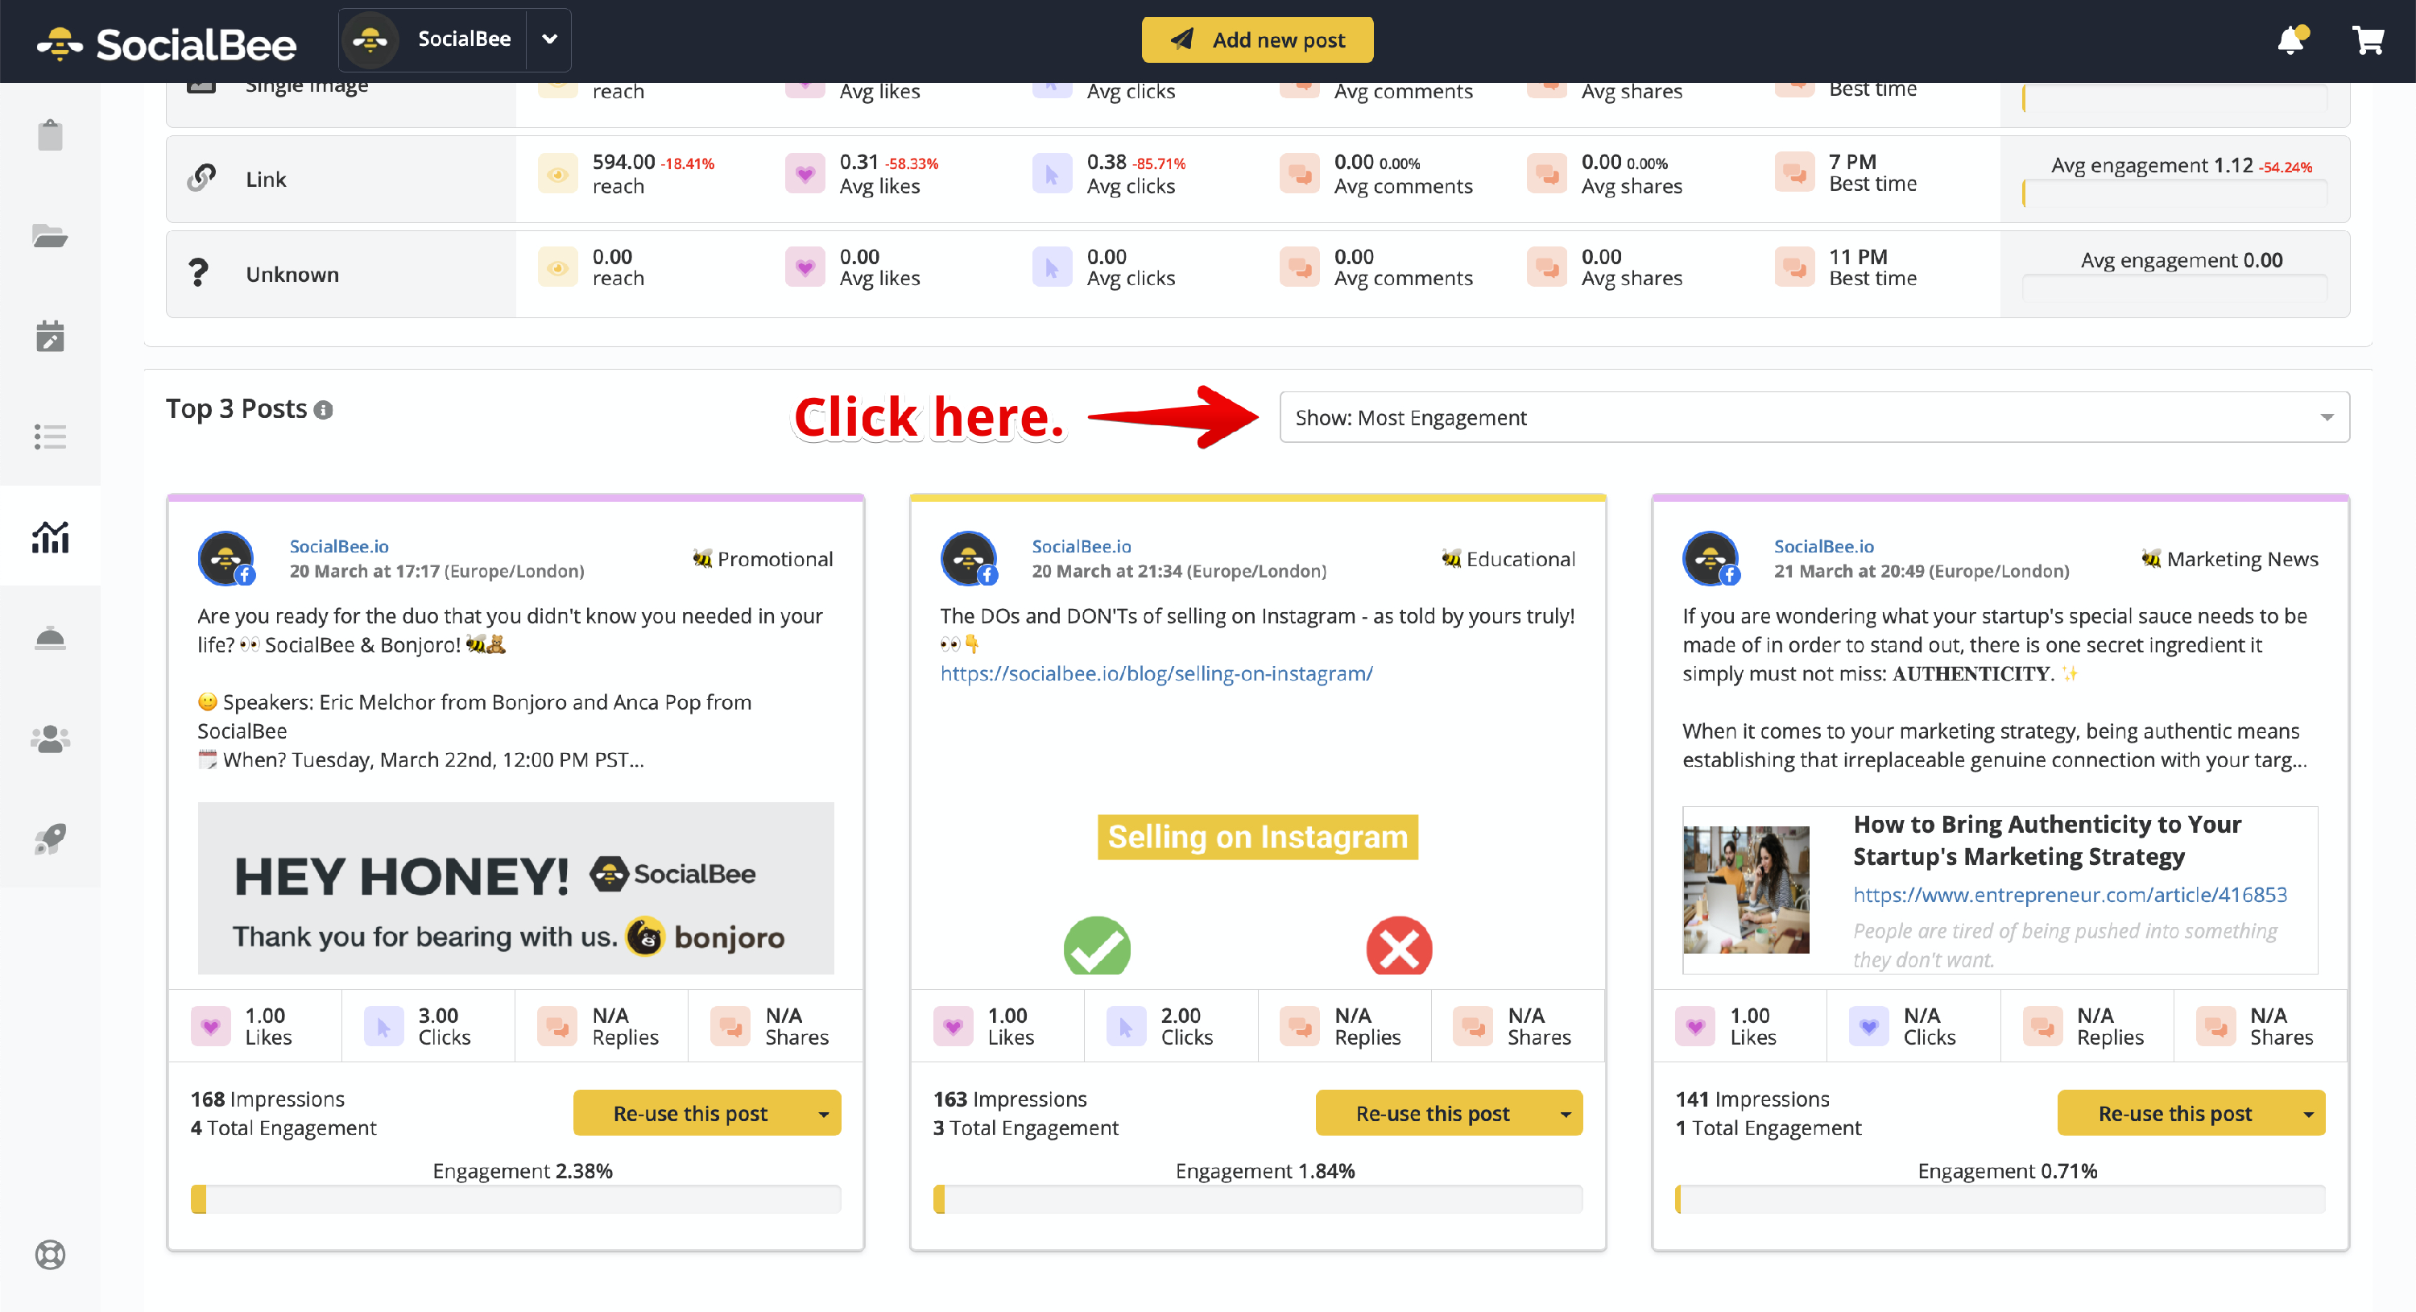Open the Show: Most Engagement dropdown
The width and height of the screenshot is (2416, 1312).
coord(1814,417)
